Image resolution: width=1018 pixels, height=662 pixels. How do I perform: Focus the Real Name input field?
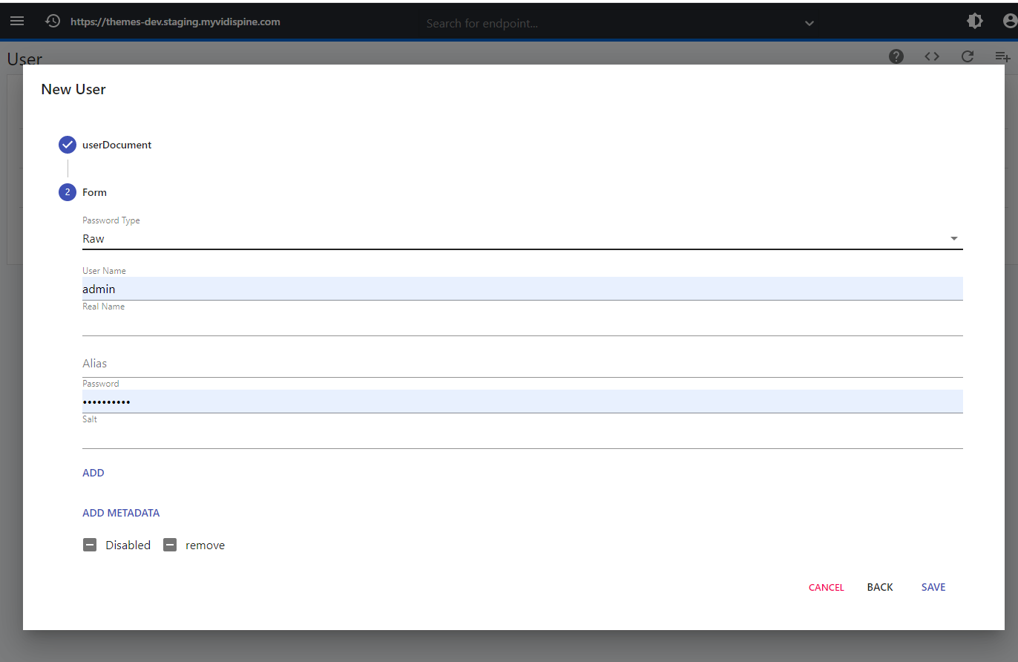(522, 324)
